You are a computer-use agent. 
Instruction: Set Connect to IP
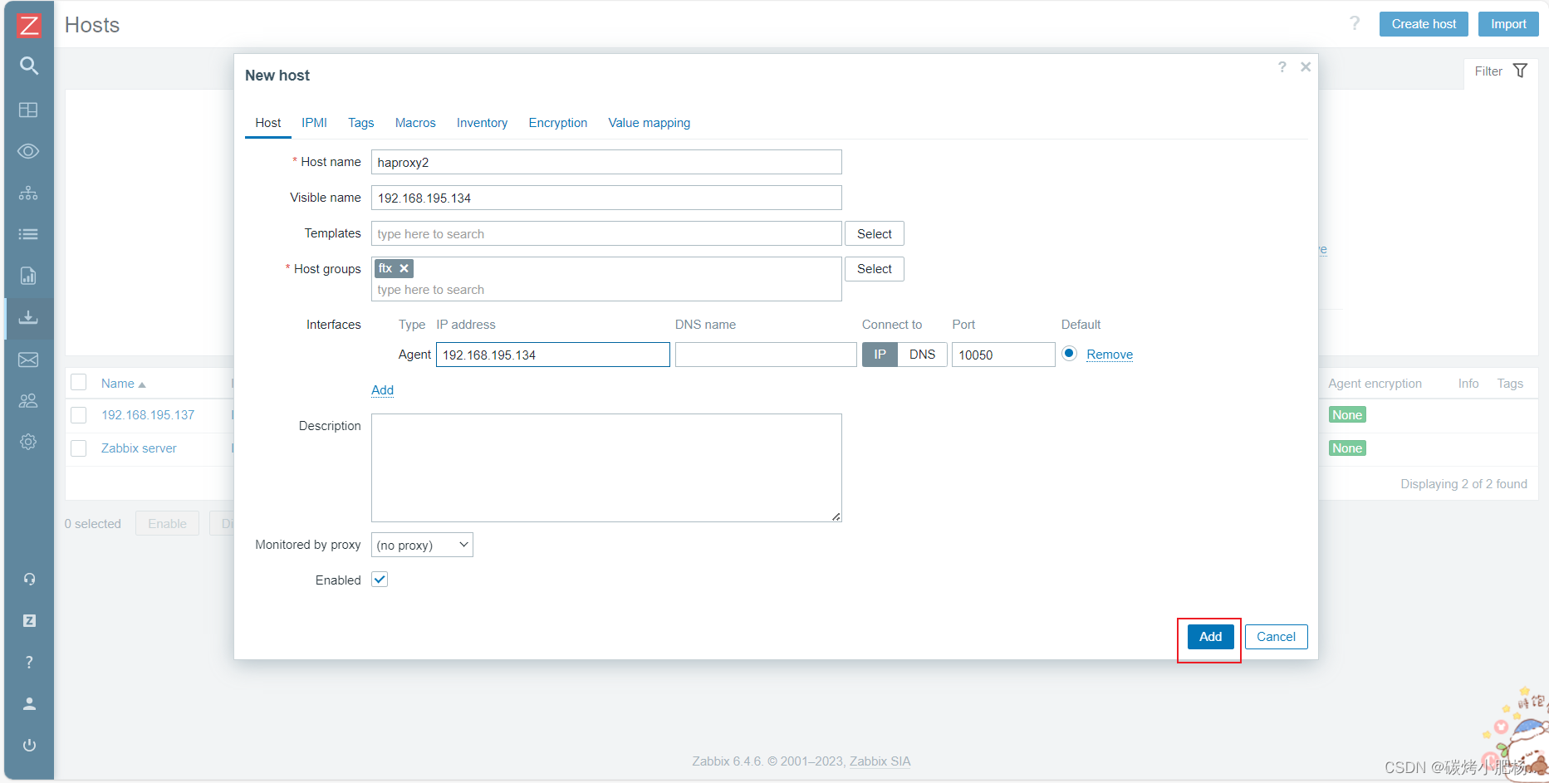tap(880, 355)
